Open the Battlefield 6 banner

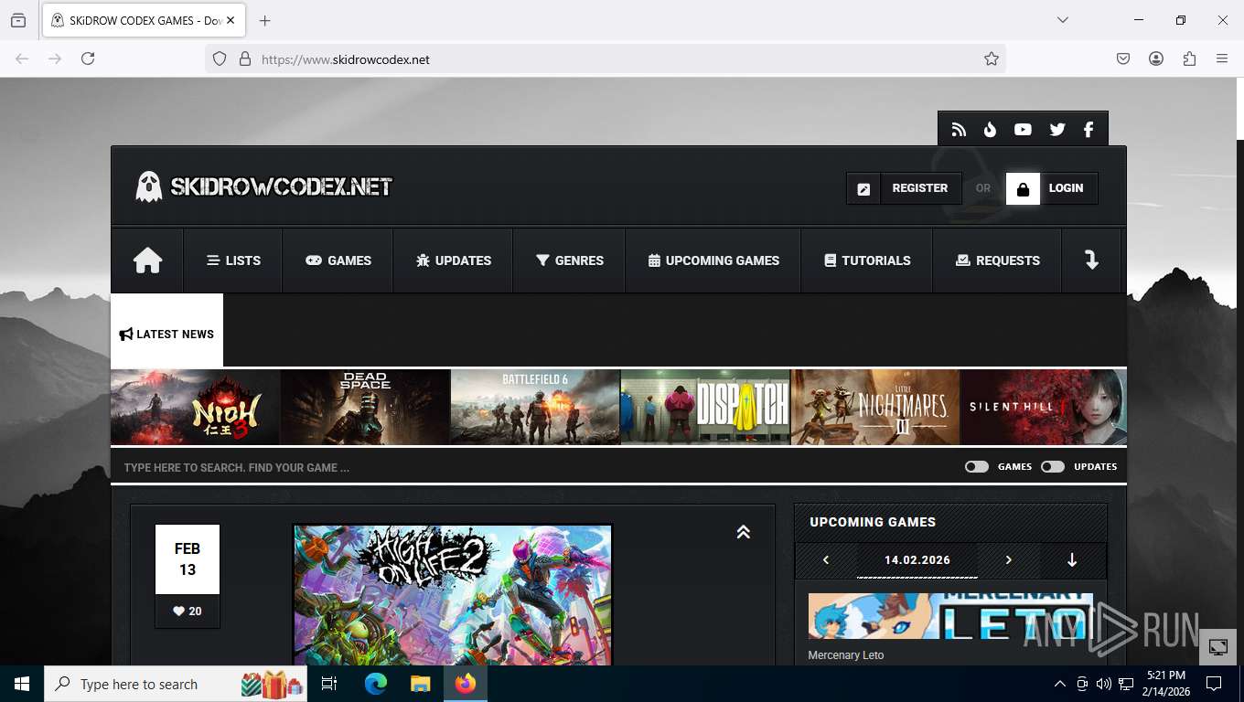(x=535, y=407)
